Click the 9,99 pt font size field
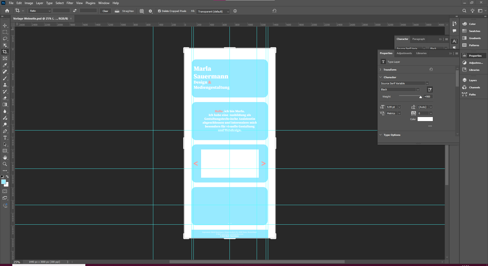The image size is (488, 266). [x=392, y=107]
